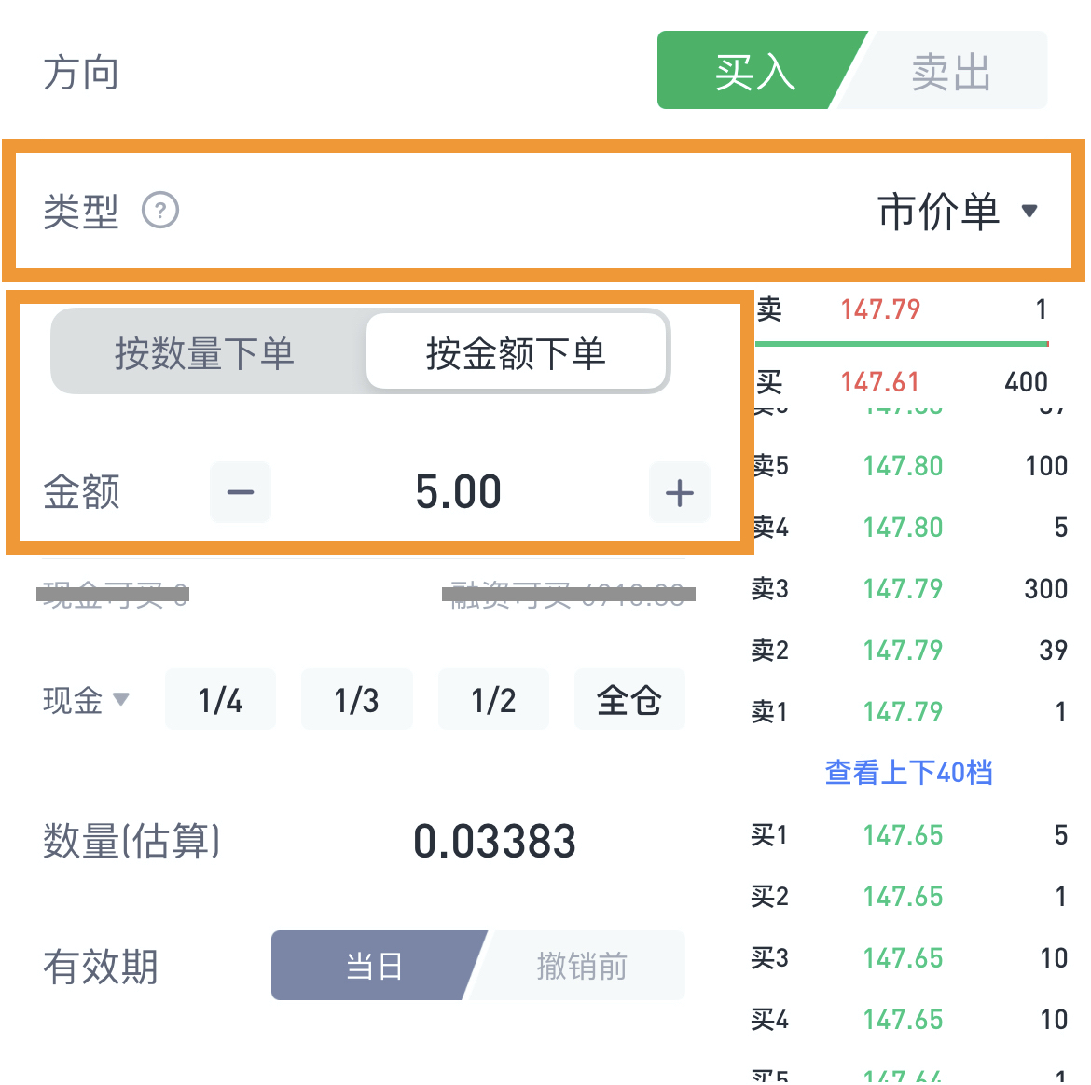The image size is (1091, 1085).
Task: Select the 卖5 ask price 147.80
Action: [x=903, y=466]
